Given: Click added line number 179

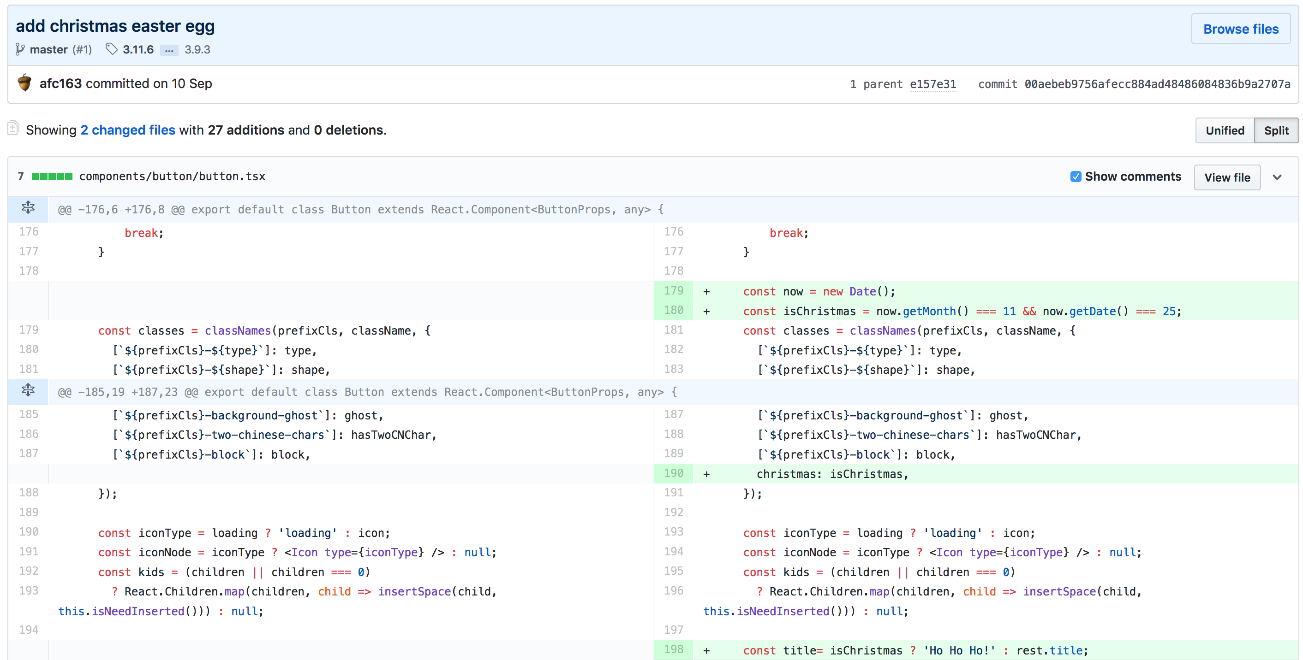Looking at the screenshot, I should point(673,290).
